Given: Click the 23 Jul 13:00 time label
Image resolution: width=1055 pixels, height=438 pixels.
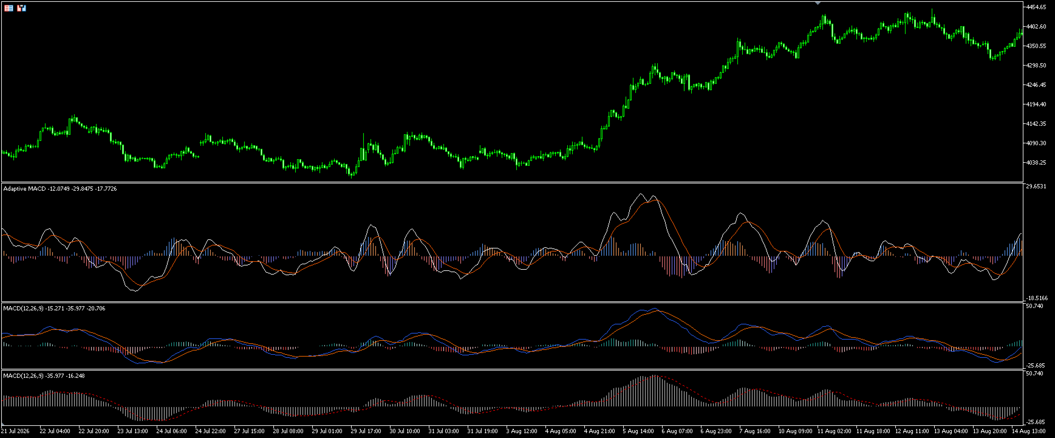Looking at the screenshot, I should (x=132, y=431).
